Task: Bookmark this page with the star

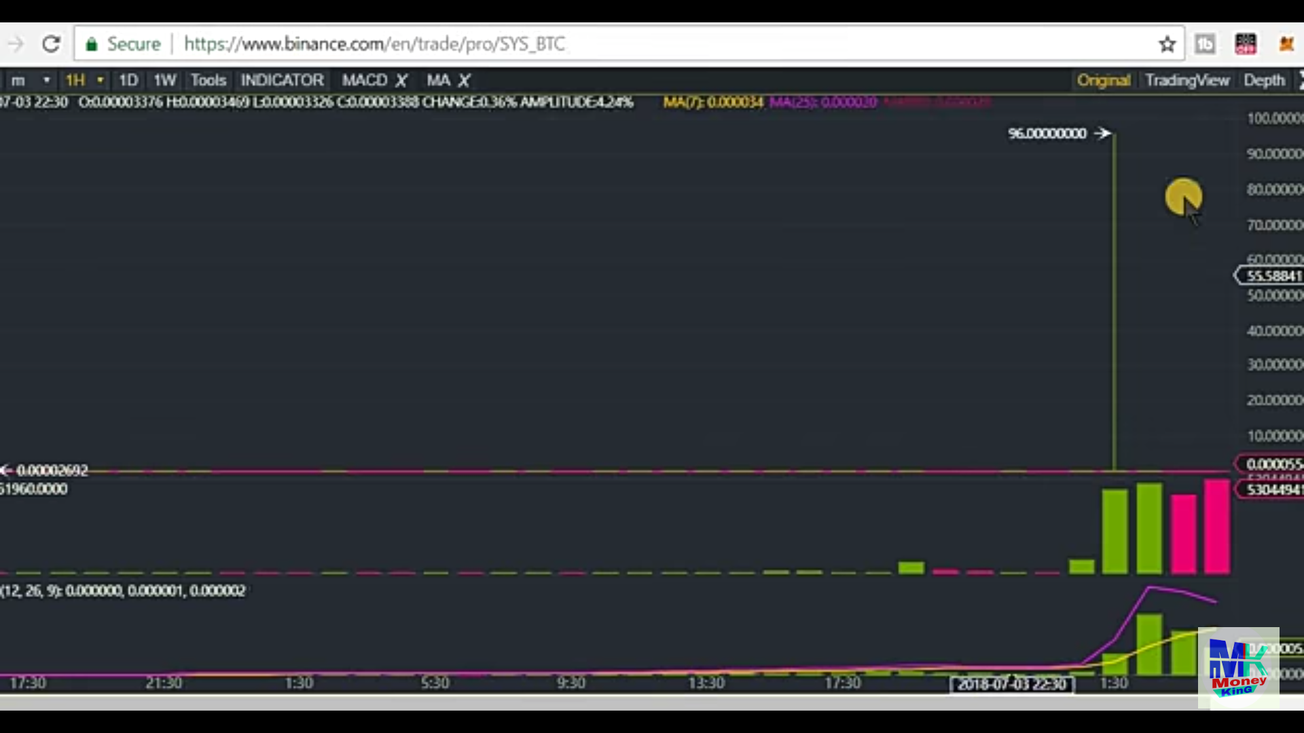Action: 1167,45
